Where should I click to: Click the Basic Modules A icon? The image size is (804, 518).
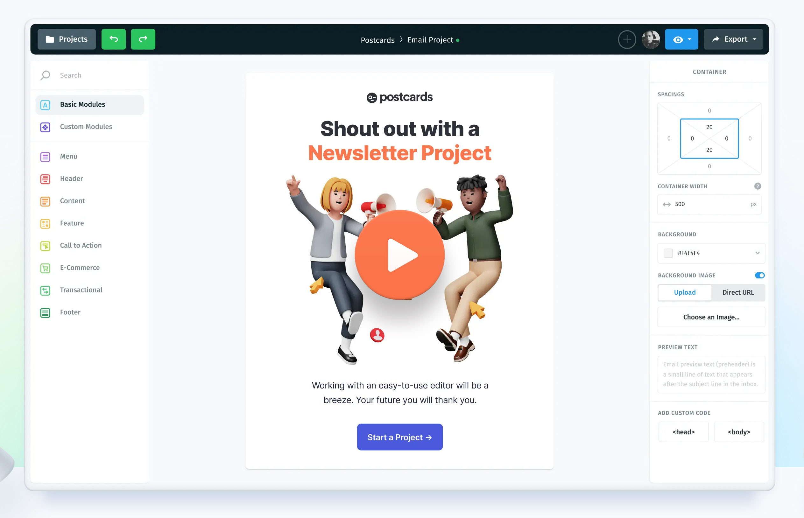(46, 104)
